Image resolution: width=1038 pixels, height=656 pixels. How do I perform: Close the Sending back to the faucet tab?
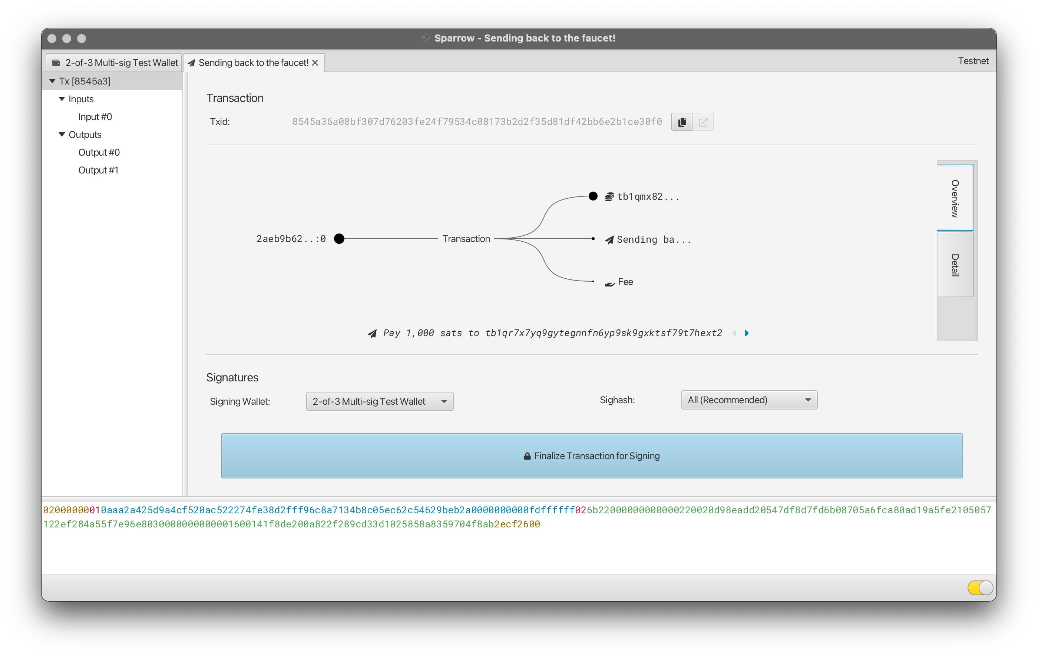315,63
